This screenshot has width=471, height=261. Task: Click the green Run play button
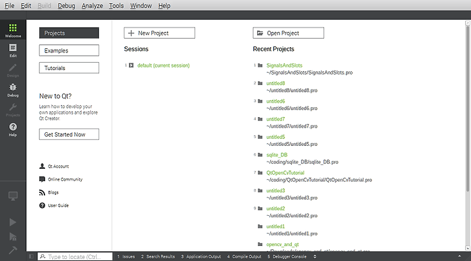pyautogui.click(x=12, y=222)
